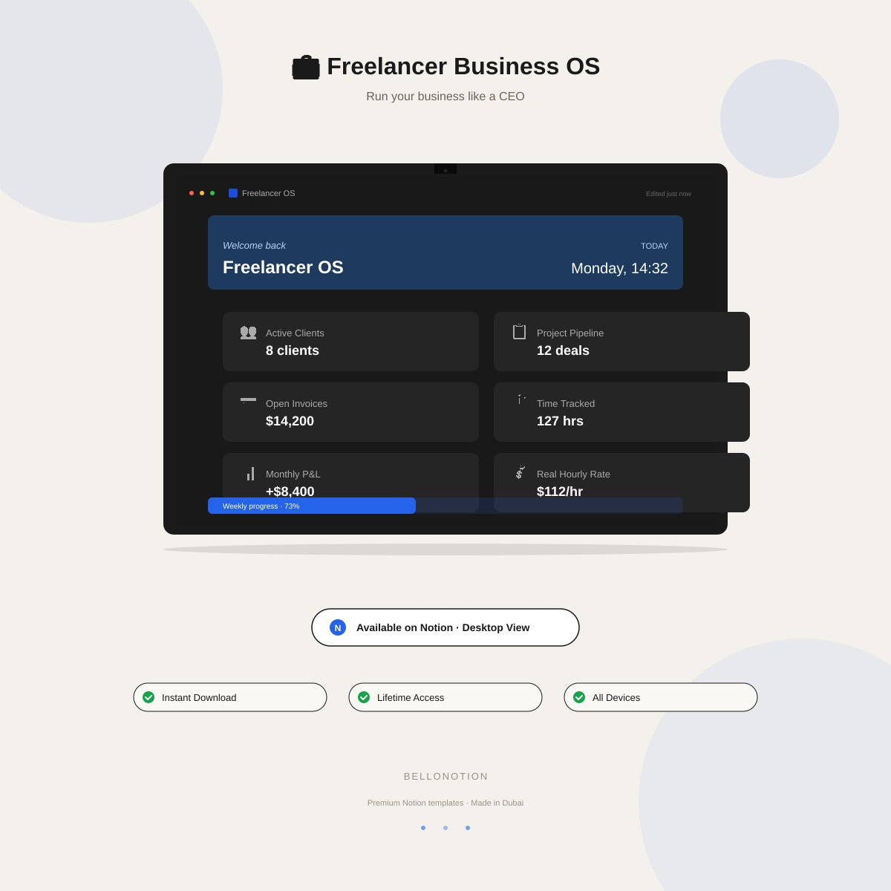The height and width of the screenshot is (891, 891).
Task: Click the Weekly progress 73% bar
Action: pyautogui.click(x=446, y=506)
